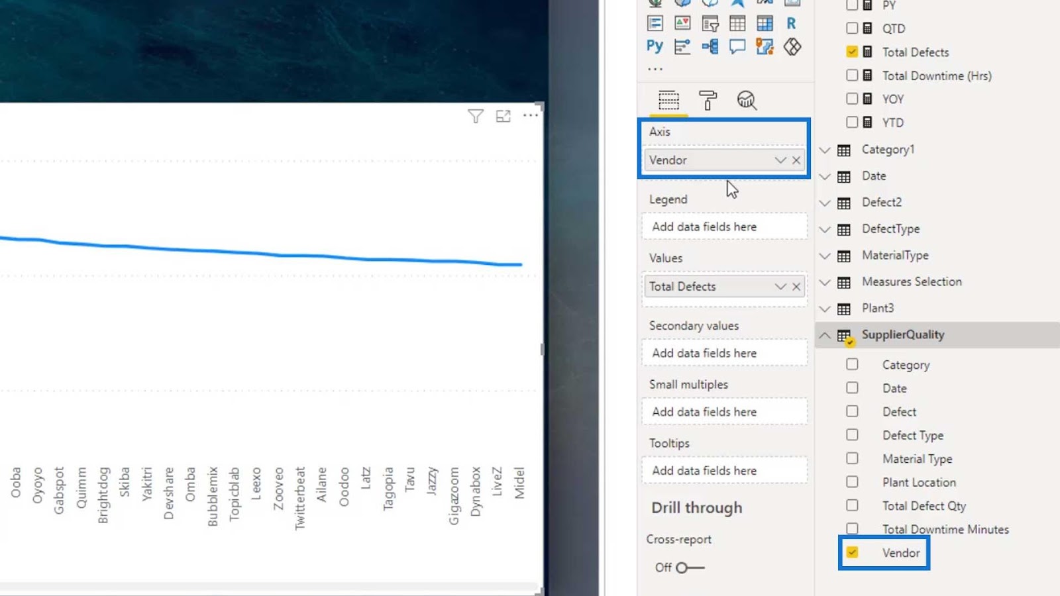This screenshot has width=1060, height=596.
Task: Click the SupplierQuality table icon
Action: [x=845, y=336]
